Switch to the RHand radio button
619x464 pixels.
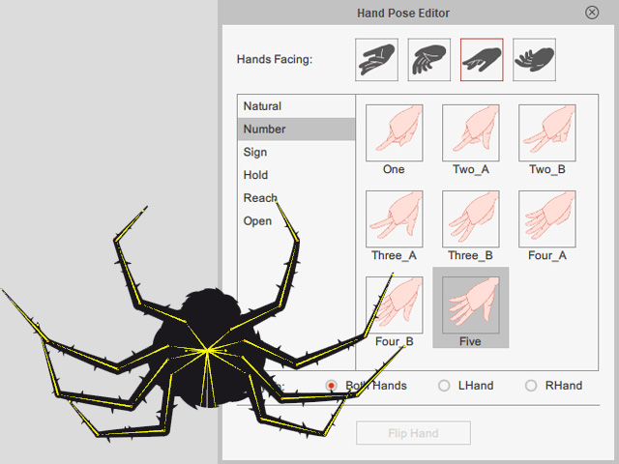pos(531,386)
